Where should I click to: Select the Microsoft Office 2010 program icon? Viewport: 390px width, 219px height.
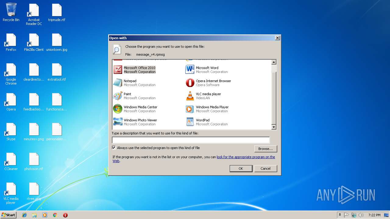pos(118,70)
